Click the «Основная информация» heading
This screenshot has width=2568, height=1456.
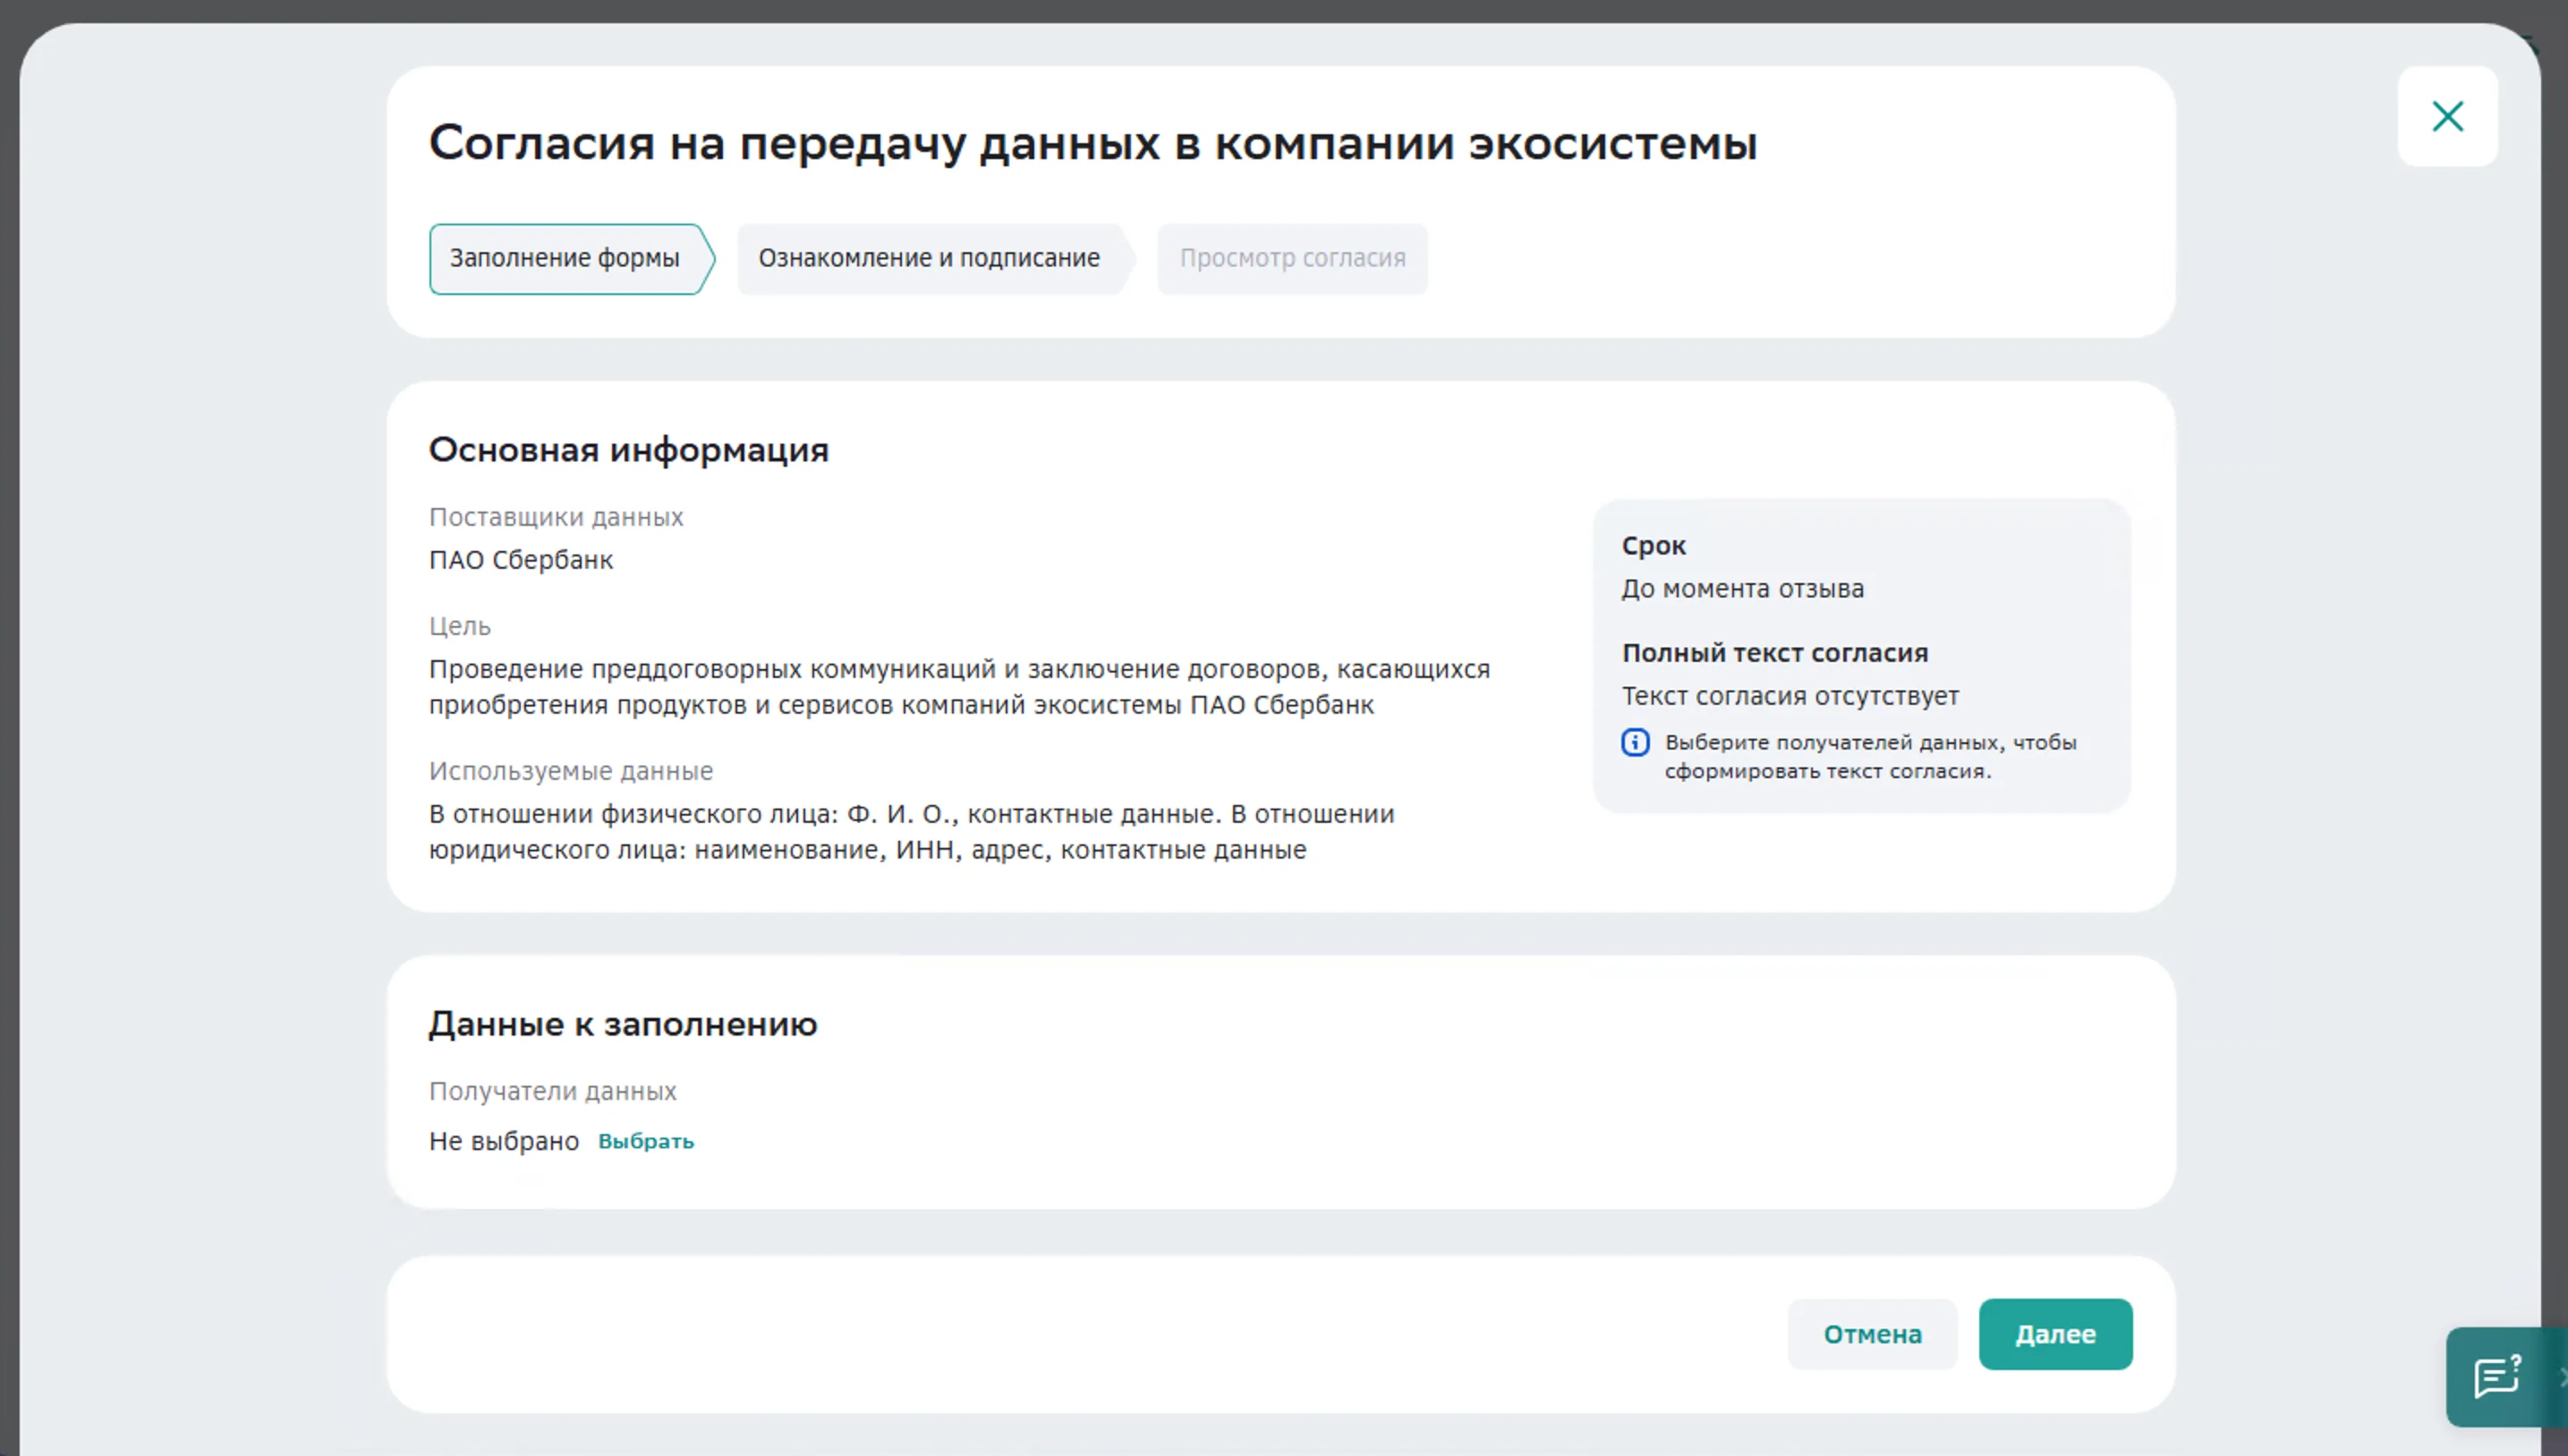click(628, 450)
